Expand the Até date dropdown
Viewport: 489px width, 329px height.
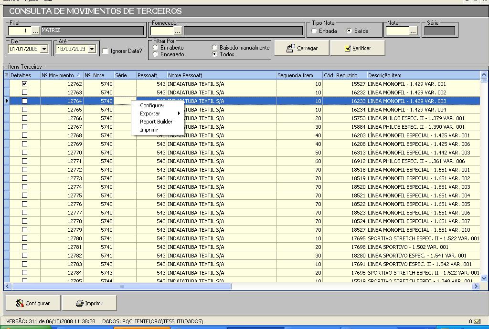pos(92,49)
